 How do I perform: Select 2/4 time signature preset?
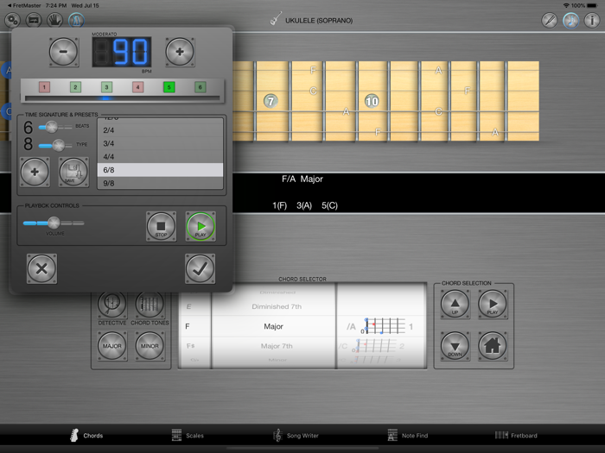[x=160, y=130]
